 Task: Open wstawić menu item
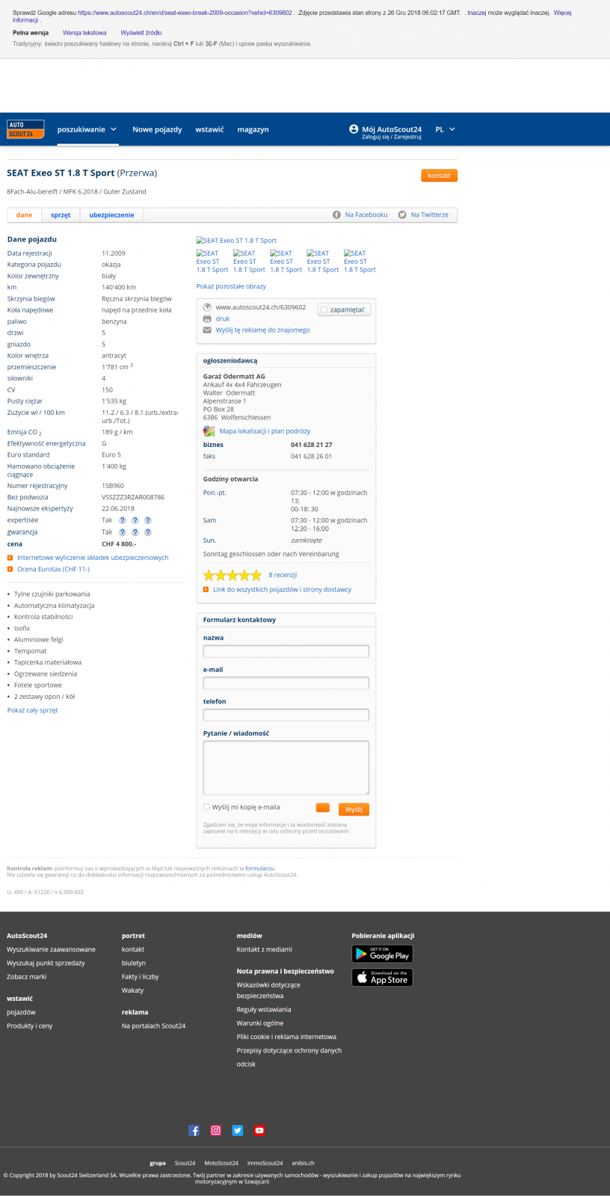[x=209, y=129]
